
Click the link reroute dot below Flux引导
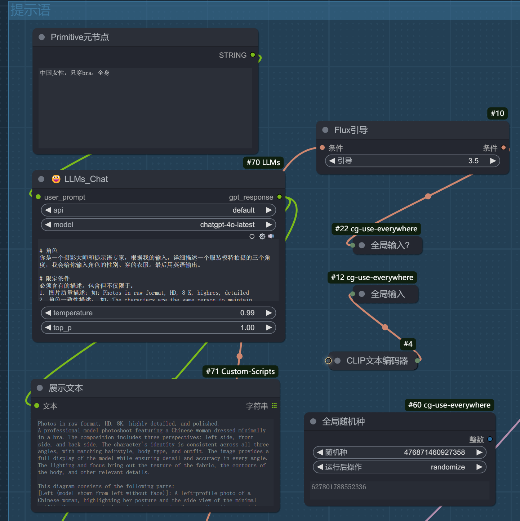point(428,196)
